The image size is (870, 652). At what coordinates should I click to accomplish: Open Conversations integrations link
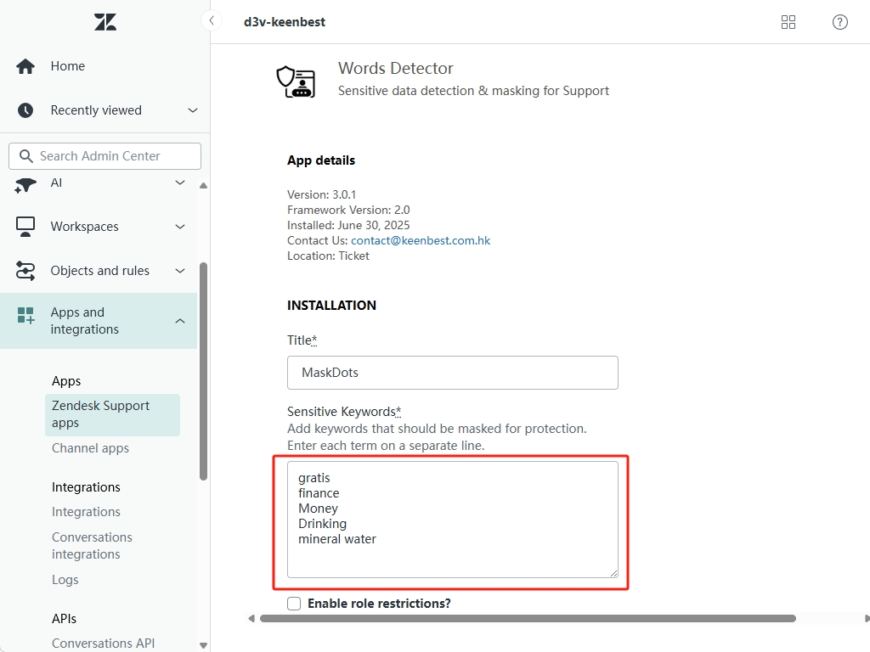(x=92, y=546)
